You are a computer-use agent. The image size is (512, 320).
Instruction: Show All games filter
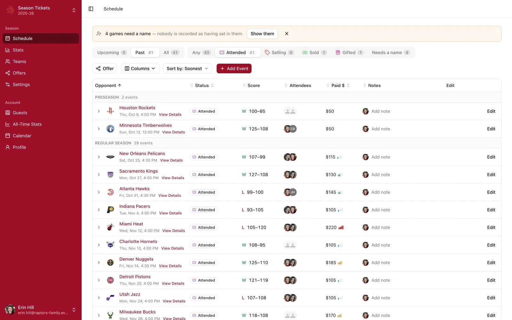coord(171,52)
